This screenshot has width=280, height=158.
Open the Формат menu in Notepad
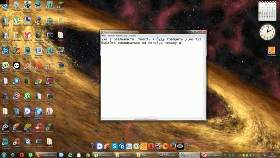point(119,36)
